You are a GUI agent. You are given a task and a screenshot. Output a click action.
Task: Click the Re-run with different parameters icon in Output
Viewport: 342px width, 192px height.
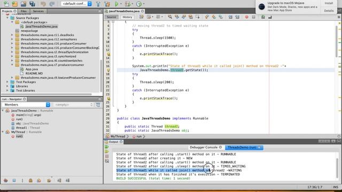(107, 151)
